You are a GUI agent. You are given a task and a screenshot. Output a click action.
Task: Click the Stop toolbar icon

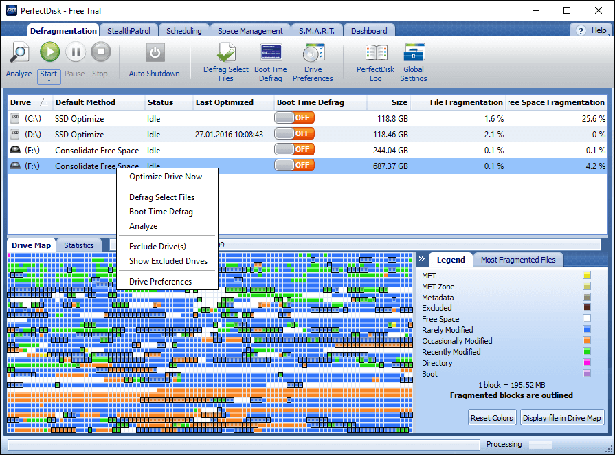coord(101,52)
